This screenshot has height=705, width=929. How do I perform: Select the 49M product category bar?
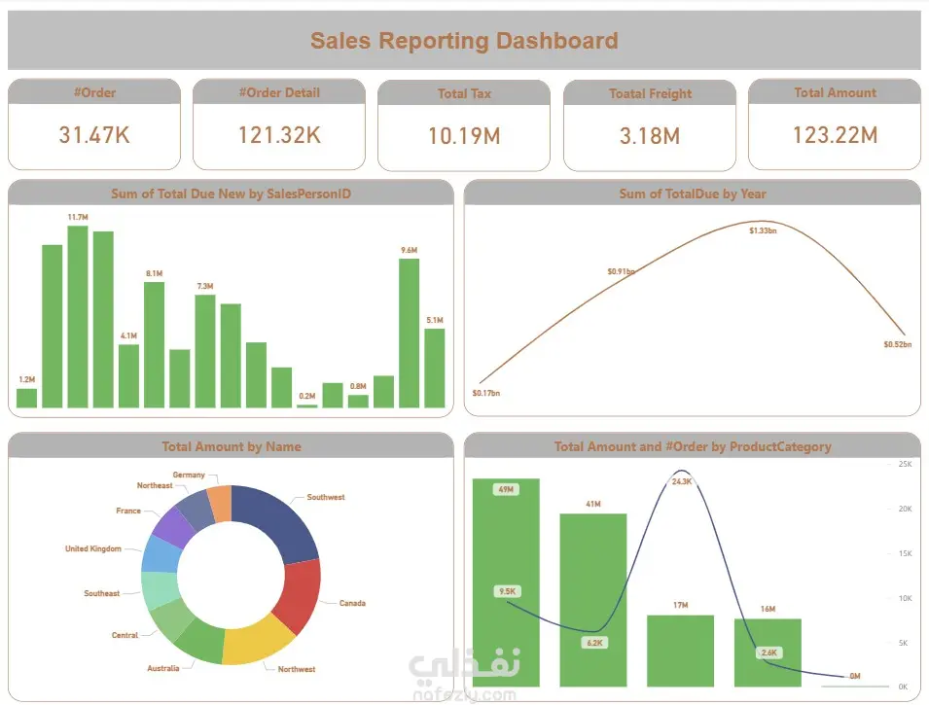[x=506, y=582]
